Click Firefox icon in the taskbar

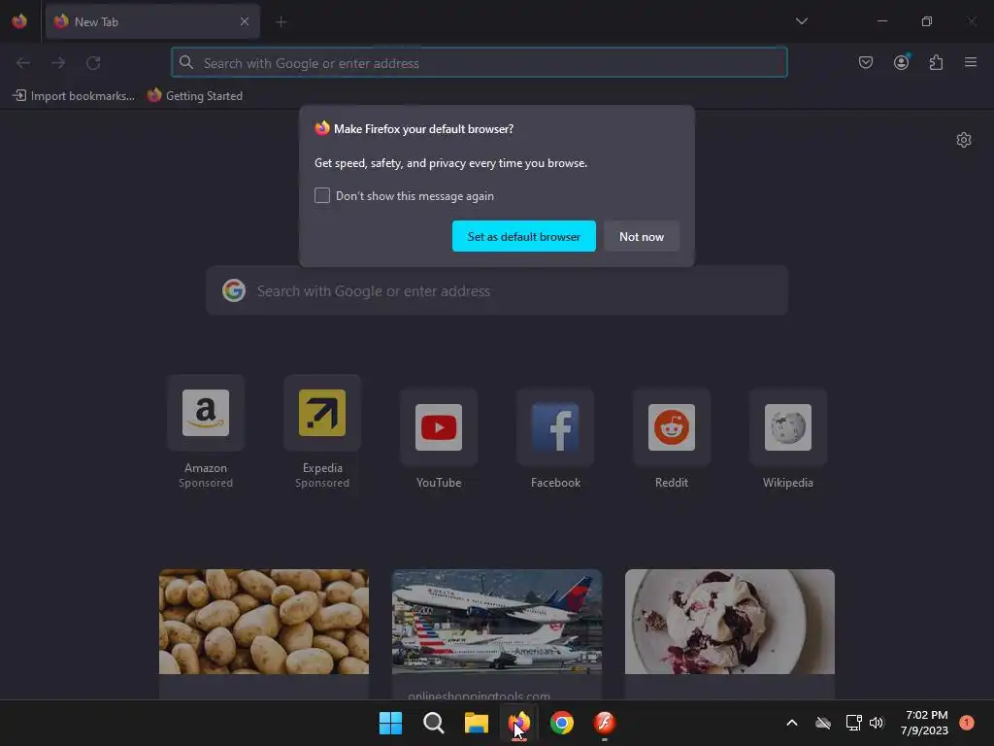519,723
